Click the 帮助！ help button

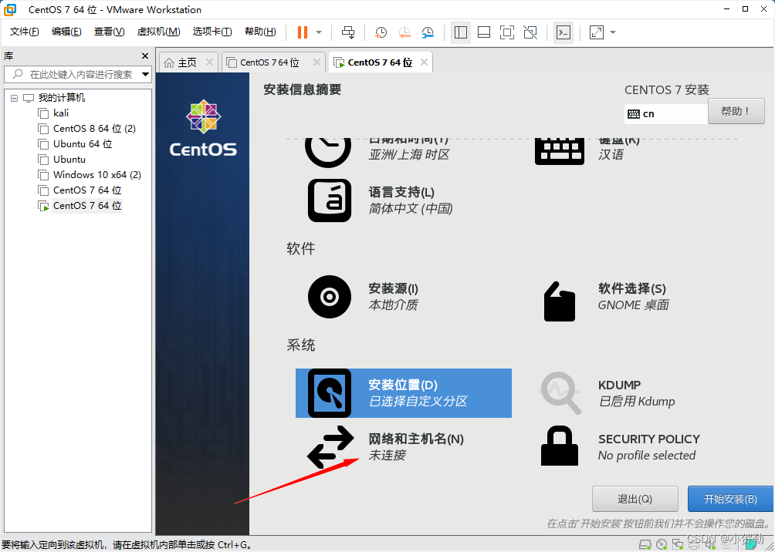[736, 111]
